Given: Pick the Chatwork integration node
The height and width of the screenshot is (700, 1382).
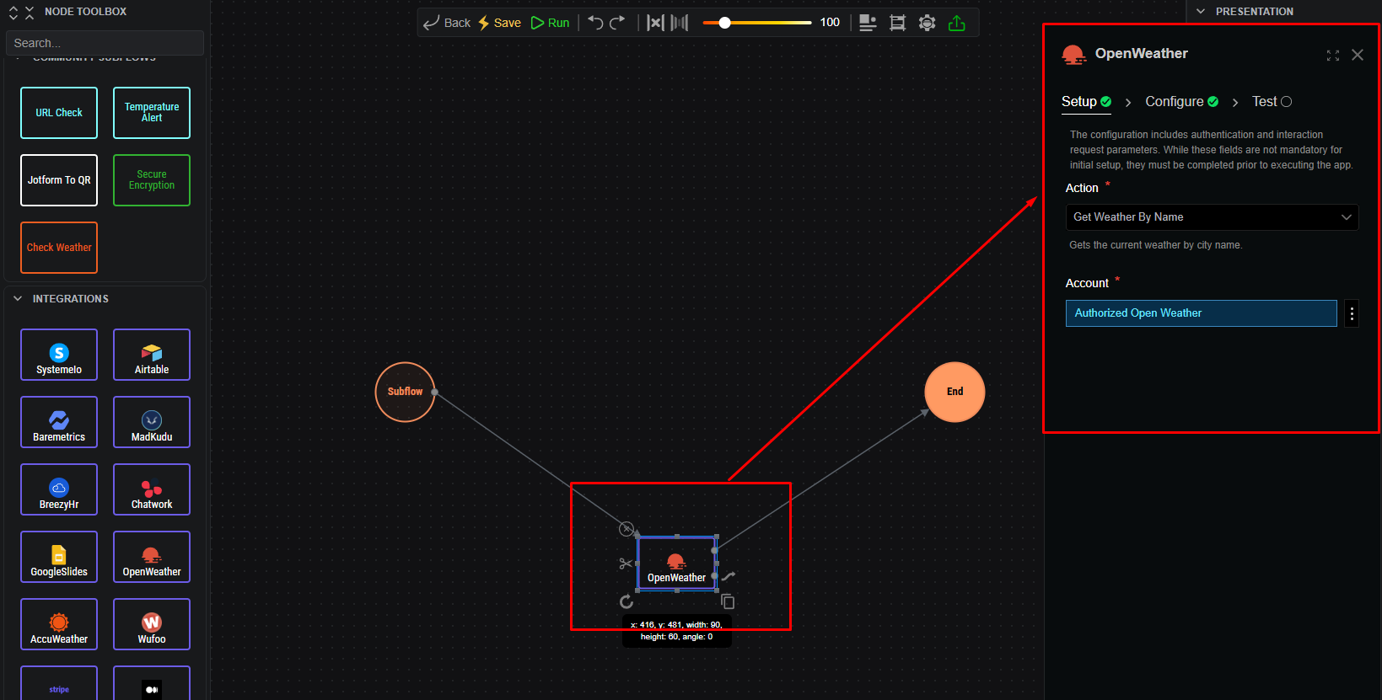Looking at the screenshot, I should tap(152, 489).
